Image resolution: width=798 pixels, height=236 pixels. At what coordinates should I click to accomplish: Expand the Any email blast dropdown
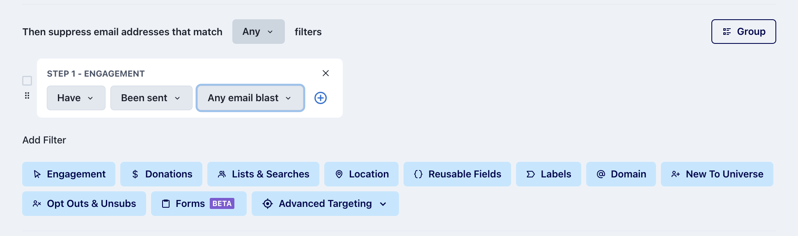[250, 98]
